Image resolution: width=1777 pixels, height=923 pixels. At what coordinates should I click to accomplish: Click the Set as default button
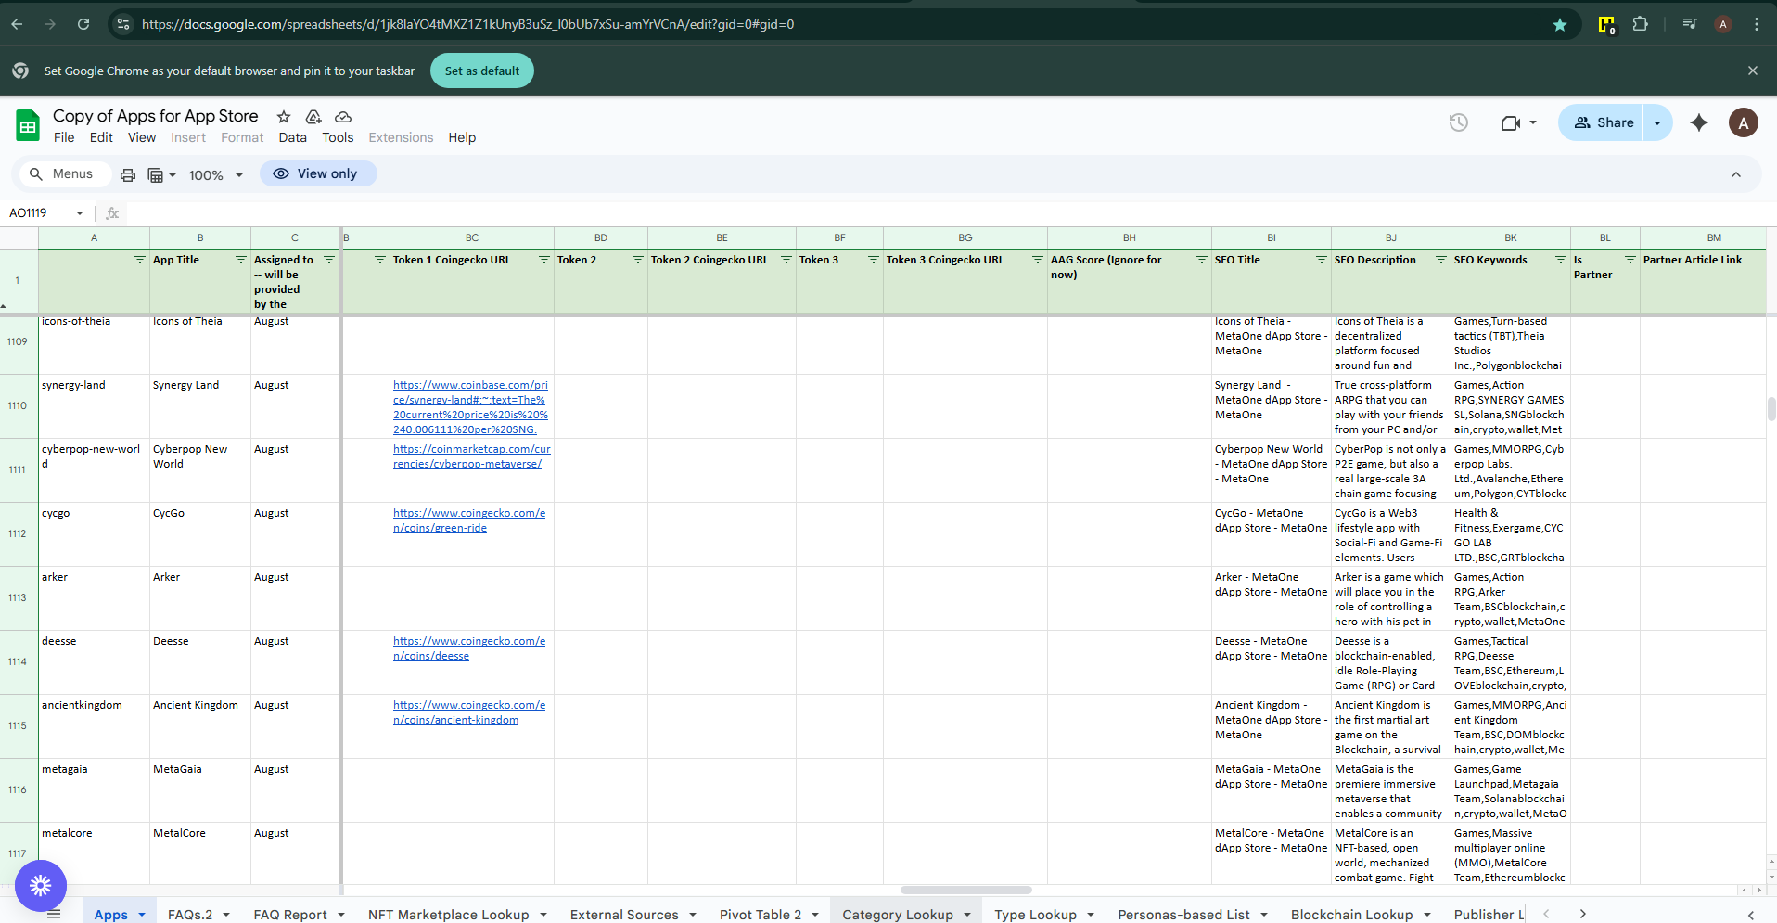pos(481,71)
